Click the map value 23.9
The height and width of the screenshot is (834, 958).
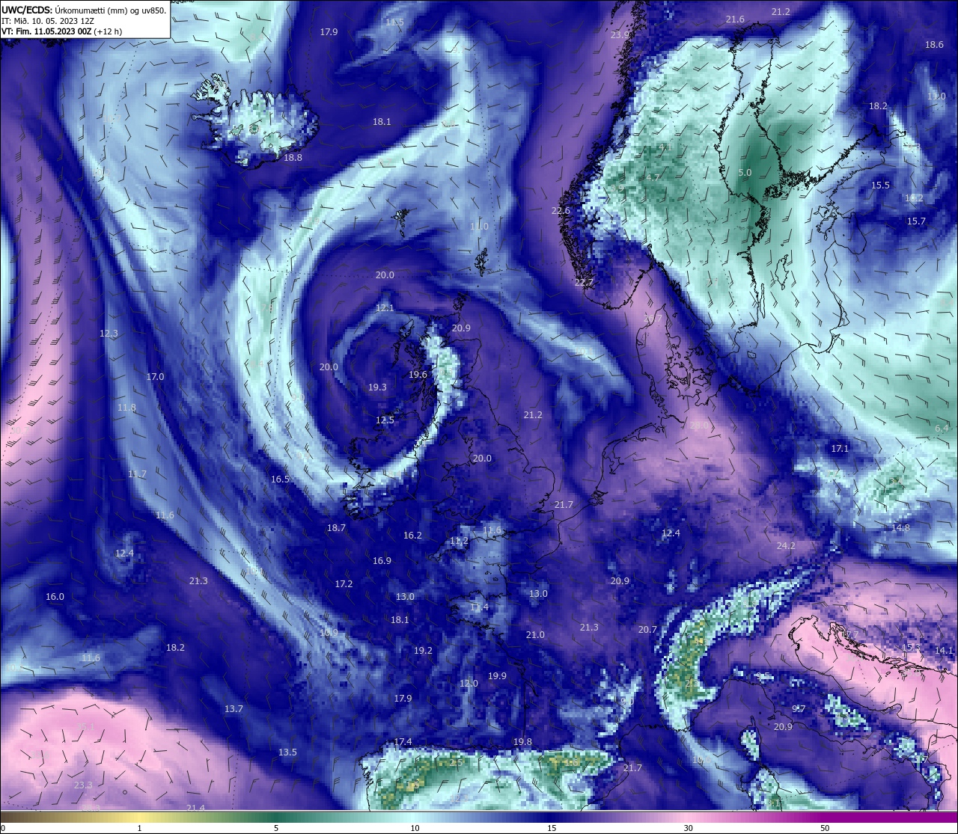(x=620, y=34)
